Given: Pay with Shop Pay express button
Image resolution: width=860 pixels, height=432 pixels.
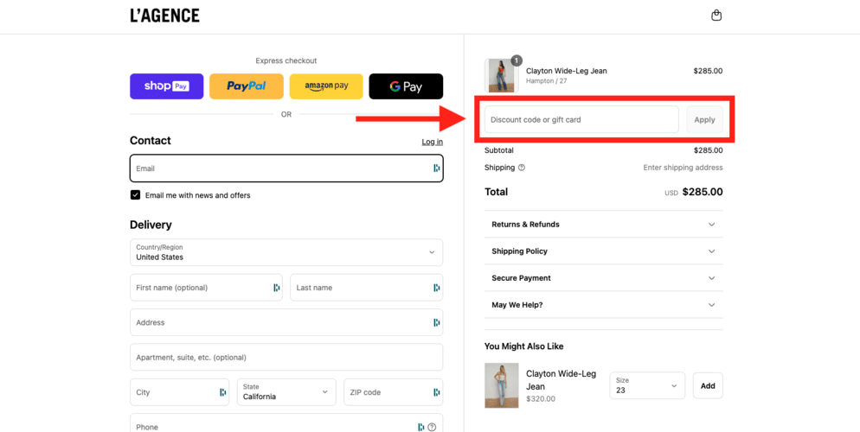Looking at the screenshot, I should (167, 86).
